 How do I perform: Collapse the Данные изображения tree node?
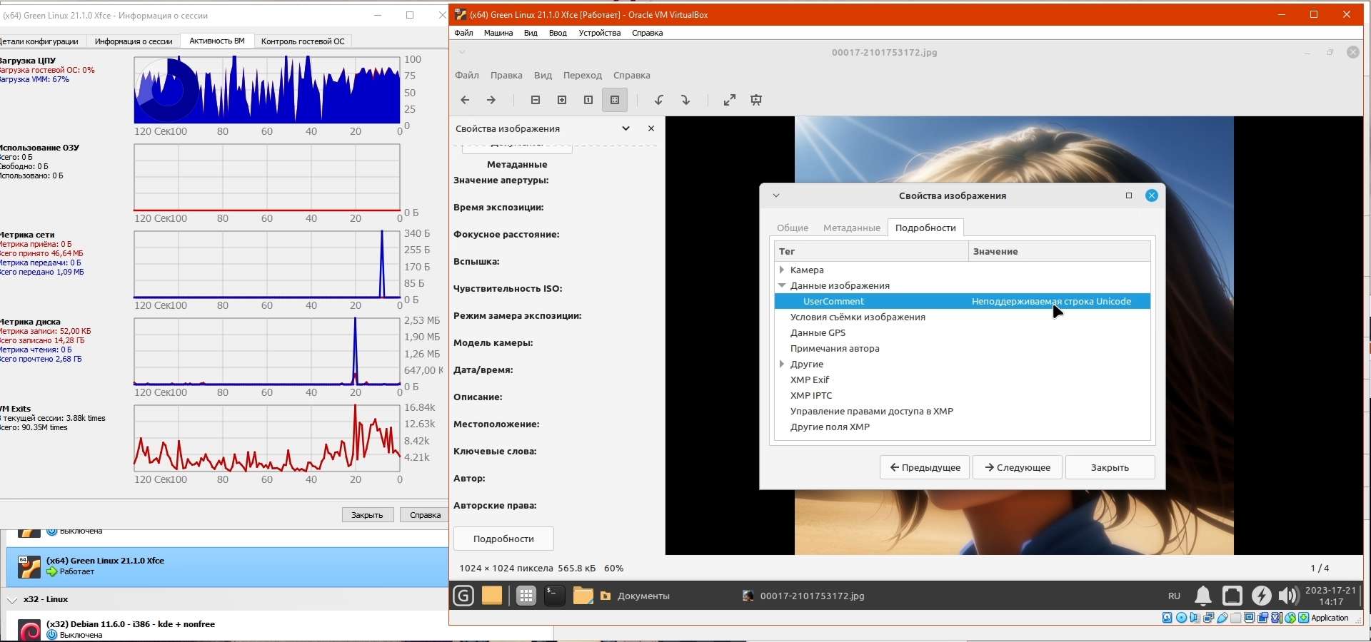[x=782, y=285]
